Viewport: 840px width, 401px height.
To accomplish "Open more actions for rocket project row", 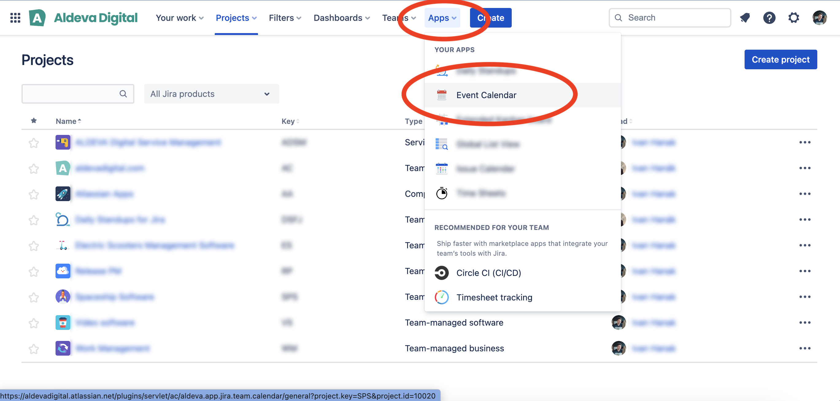I will pyautogui.click(x=805, y=194).
